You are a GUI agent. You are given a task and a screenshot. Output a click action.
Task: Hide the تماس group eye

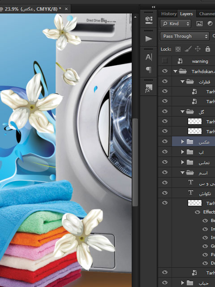click(165, 162)
